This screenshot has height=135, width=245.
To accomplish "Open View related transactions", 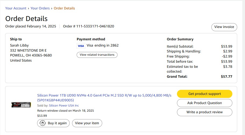I will 97,55.
